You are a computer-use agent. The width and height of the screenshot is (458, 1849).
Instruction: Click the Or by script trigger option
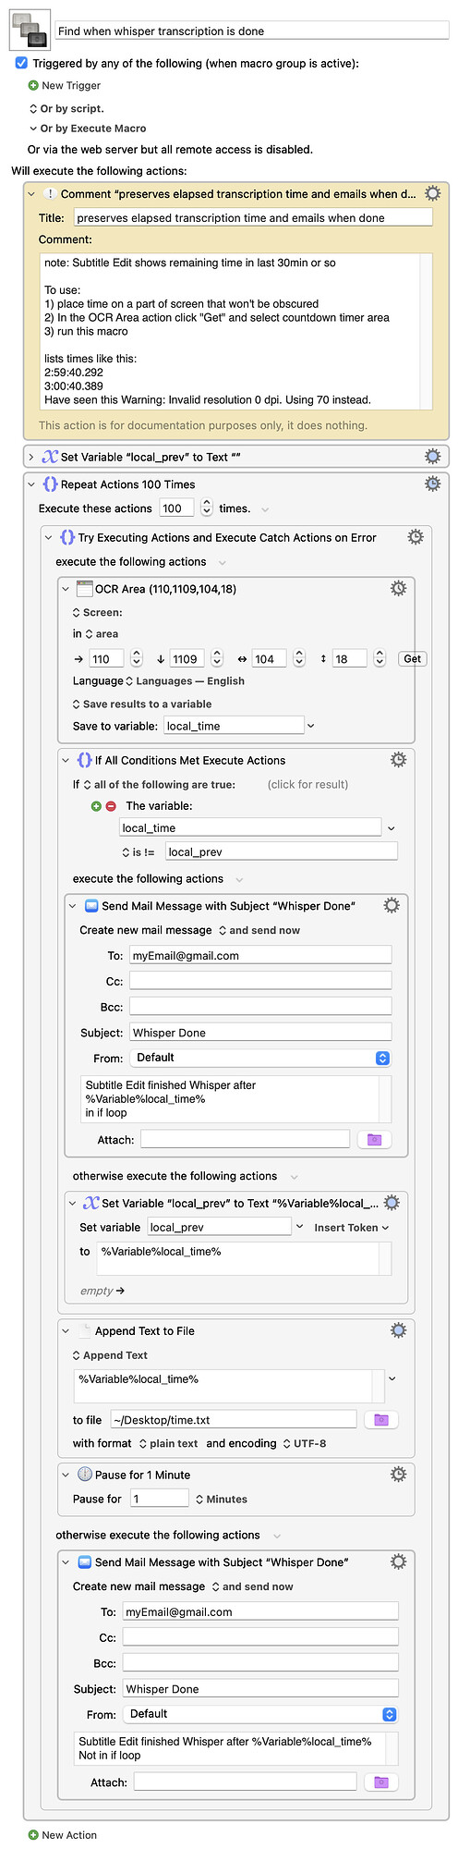point(67,108)
